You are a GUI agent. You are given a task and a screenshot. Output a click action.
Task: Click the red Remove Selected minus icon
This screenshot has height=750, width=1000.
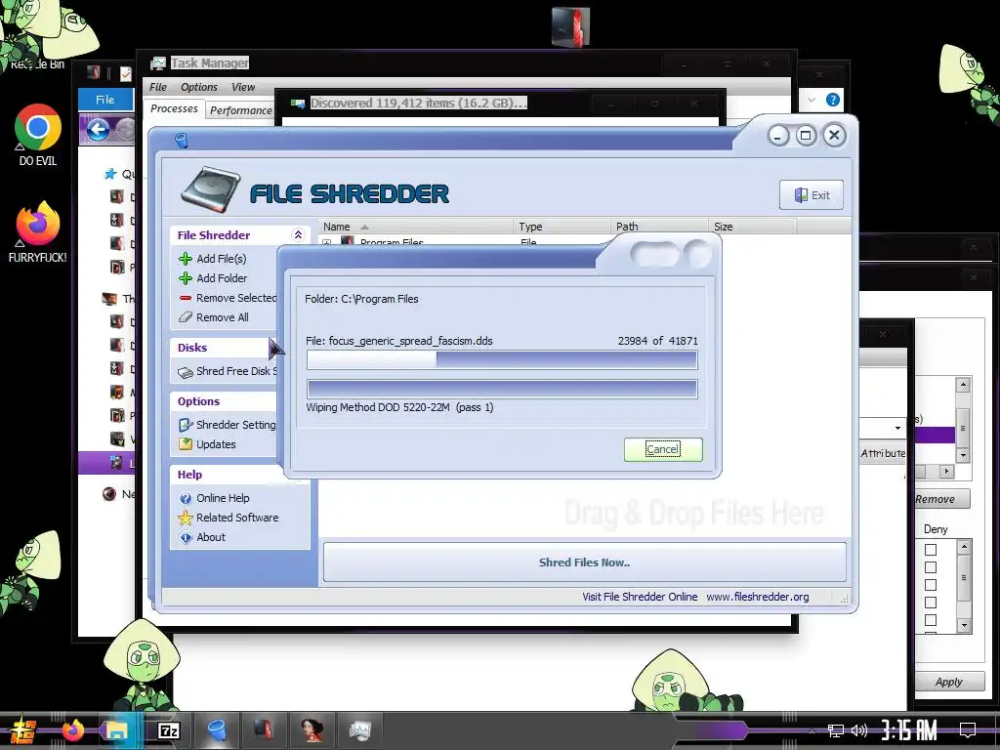point(186,298)
